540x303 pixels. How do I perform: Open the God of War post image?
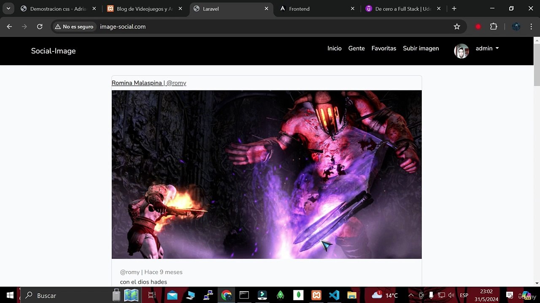click(x=267, y=175)
